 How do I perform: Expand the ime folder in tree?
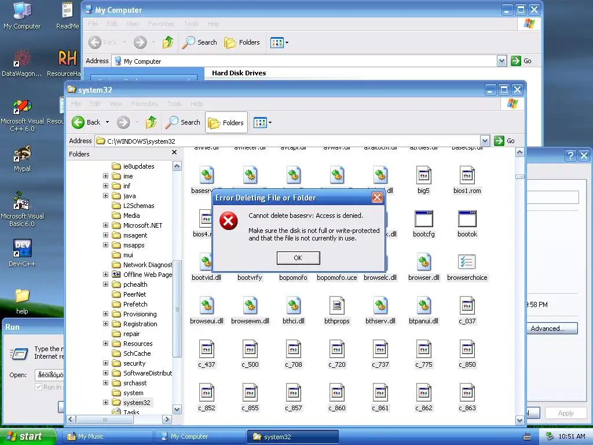pyautogui.click(x=105, y=176)
